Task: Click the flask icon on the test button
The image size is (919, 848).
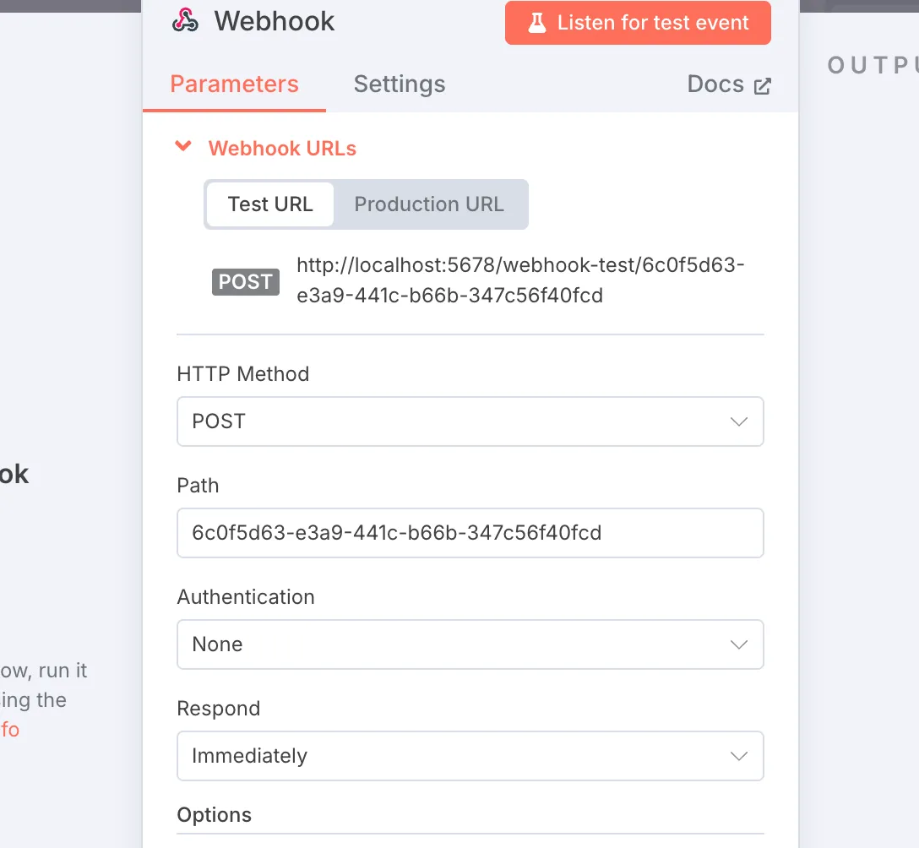Action: click(537, 23)
